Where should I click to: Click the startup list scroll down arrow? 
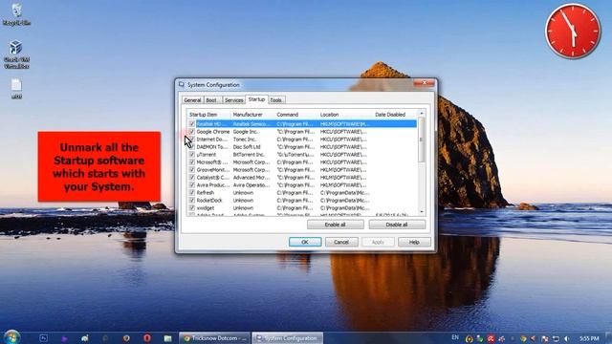click(422, 212)
